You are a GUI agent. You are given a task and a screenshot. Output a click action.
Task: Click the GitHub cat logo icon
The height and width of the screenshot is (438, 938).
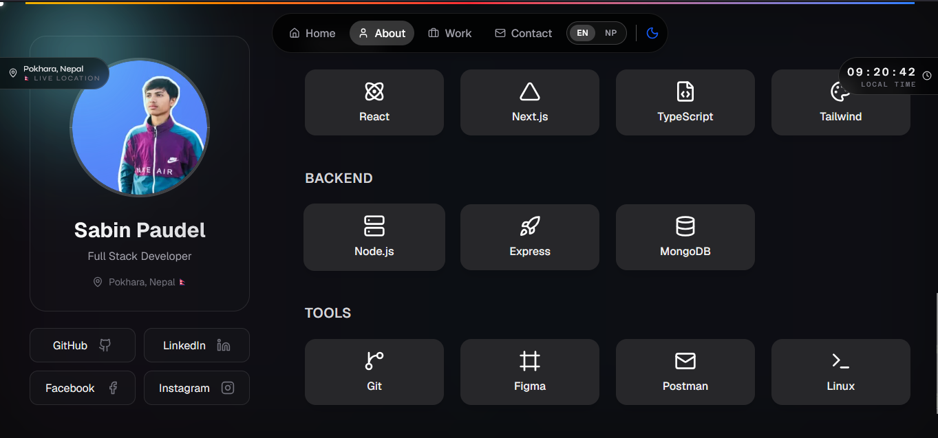coord(105,345)
